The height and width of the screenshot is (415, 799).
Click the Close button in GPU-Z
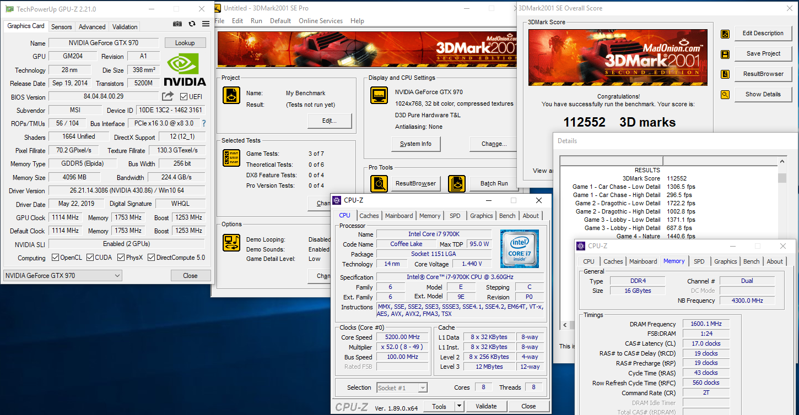point(191,276)
